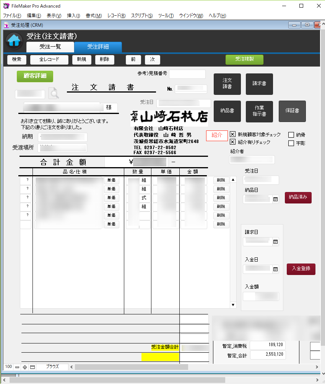This screenshot has height=384, width=325.
Task: Click 納期 input field
Action: click(x=63, y=137)
